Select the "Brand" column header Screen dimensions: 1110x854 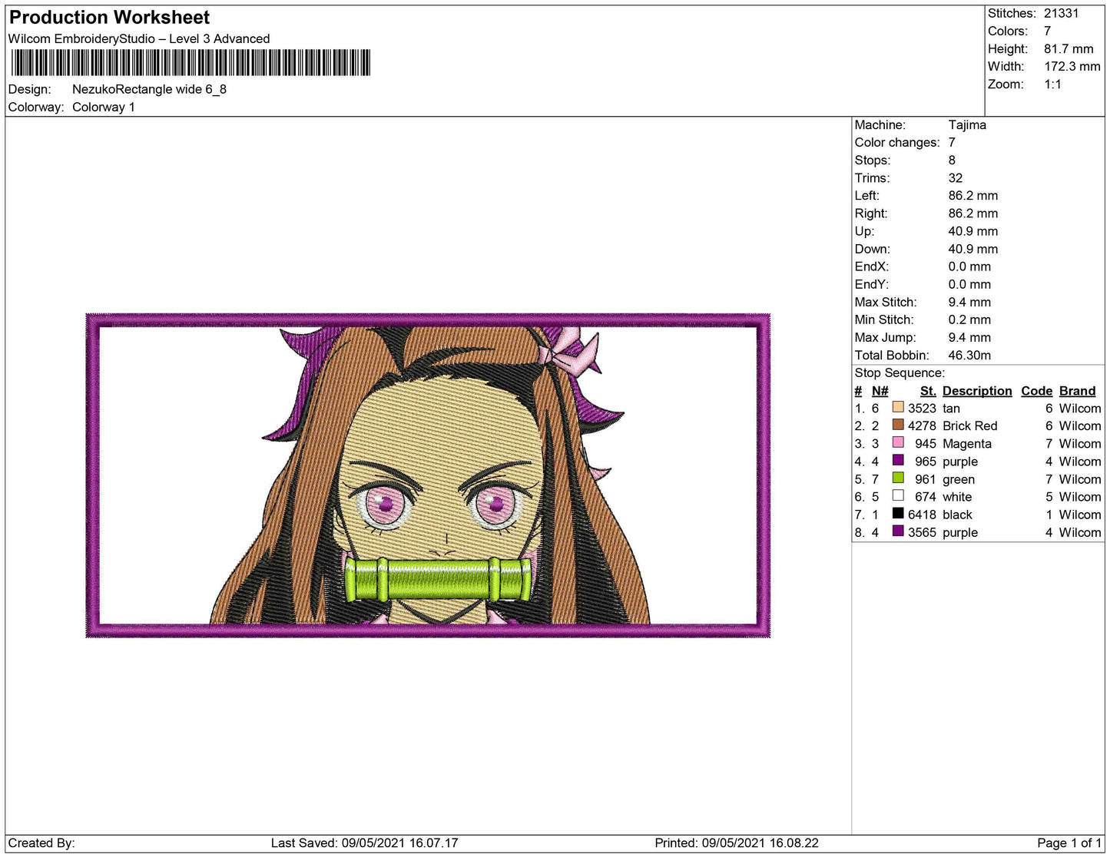coord(1078,391)
